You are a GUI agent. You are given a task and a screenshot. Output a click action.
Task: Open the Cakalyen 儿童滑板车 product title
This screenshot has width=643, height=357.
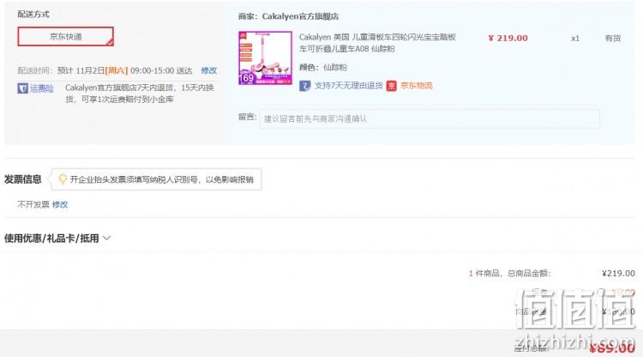click(x=377, y=43)
